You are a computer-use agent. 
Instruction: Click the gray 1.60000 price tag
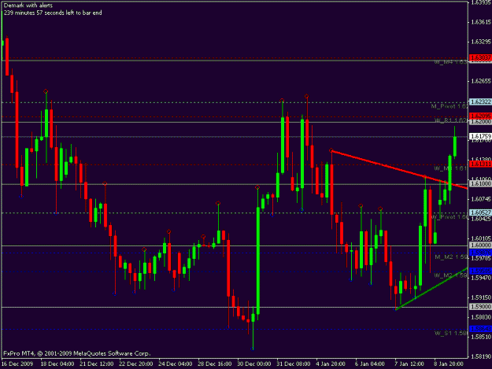[x=480, y=245]
